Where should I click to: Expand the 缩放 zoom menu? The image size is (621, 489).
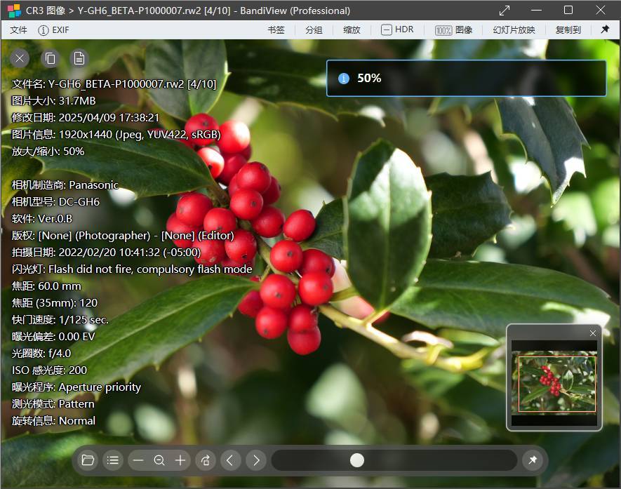click(x=352, y=30)
